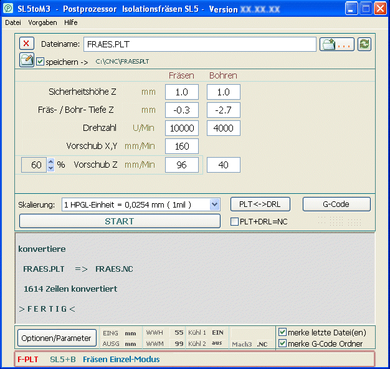The height and width of the screenshot is (369, 390).
Task: Open the Skalierung HPGL-Einheit dropdown
Action: (214, 204)
